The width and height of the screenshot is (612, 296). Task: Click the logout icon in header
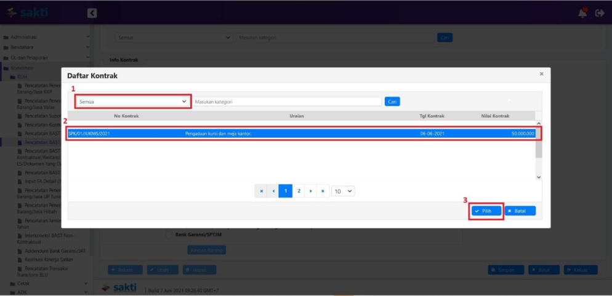[x=600, y=13]
